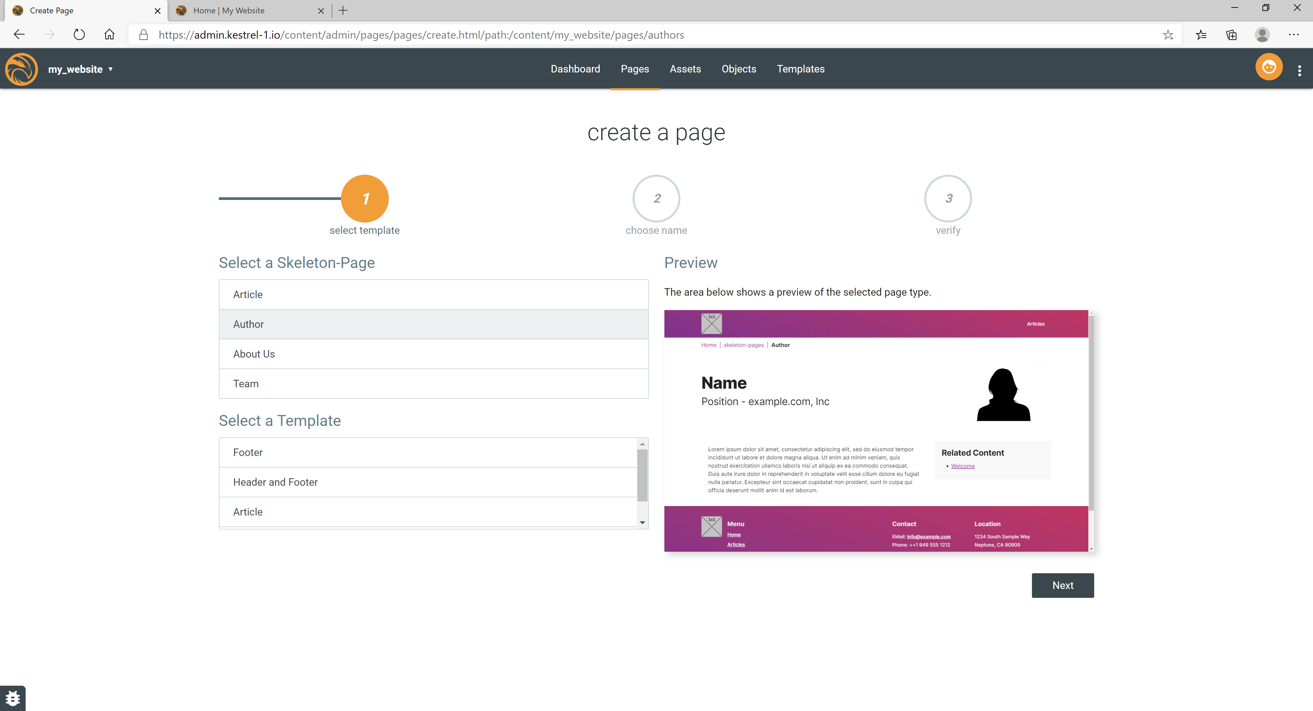Go to the Templates section

[x=800, y=69]
